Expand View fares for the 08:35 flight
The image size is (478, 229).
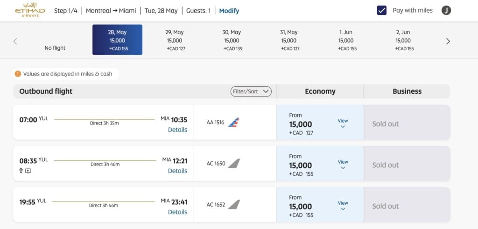(343, 164)
